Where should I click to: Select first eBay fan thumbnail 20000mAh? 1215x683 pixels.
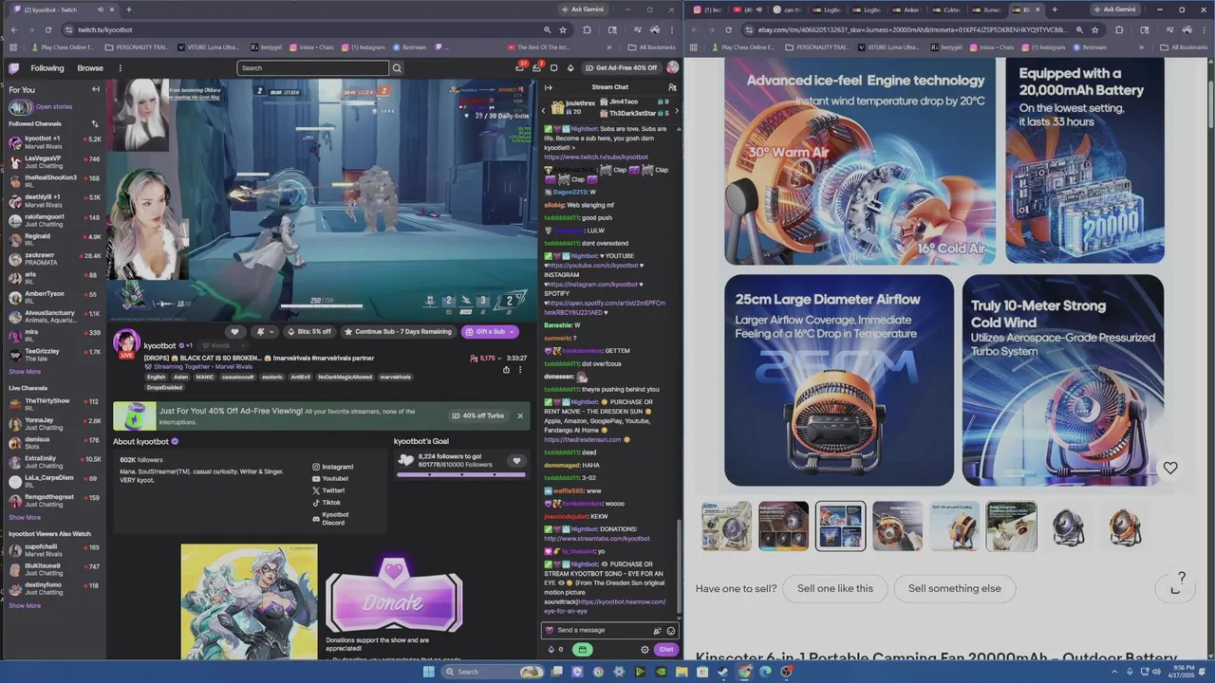click(726, 526)
